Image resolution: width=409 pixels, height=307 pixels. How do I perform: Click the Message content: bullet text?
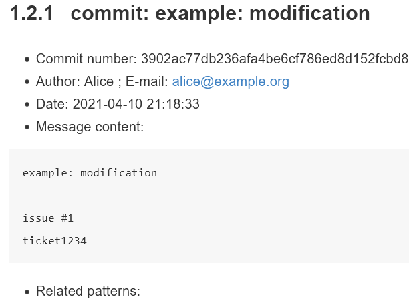point(90,127)
